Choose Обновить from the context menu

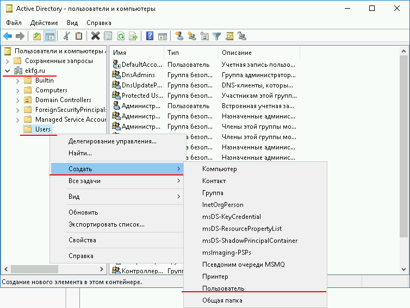pos(117,212)
